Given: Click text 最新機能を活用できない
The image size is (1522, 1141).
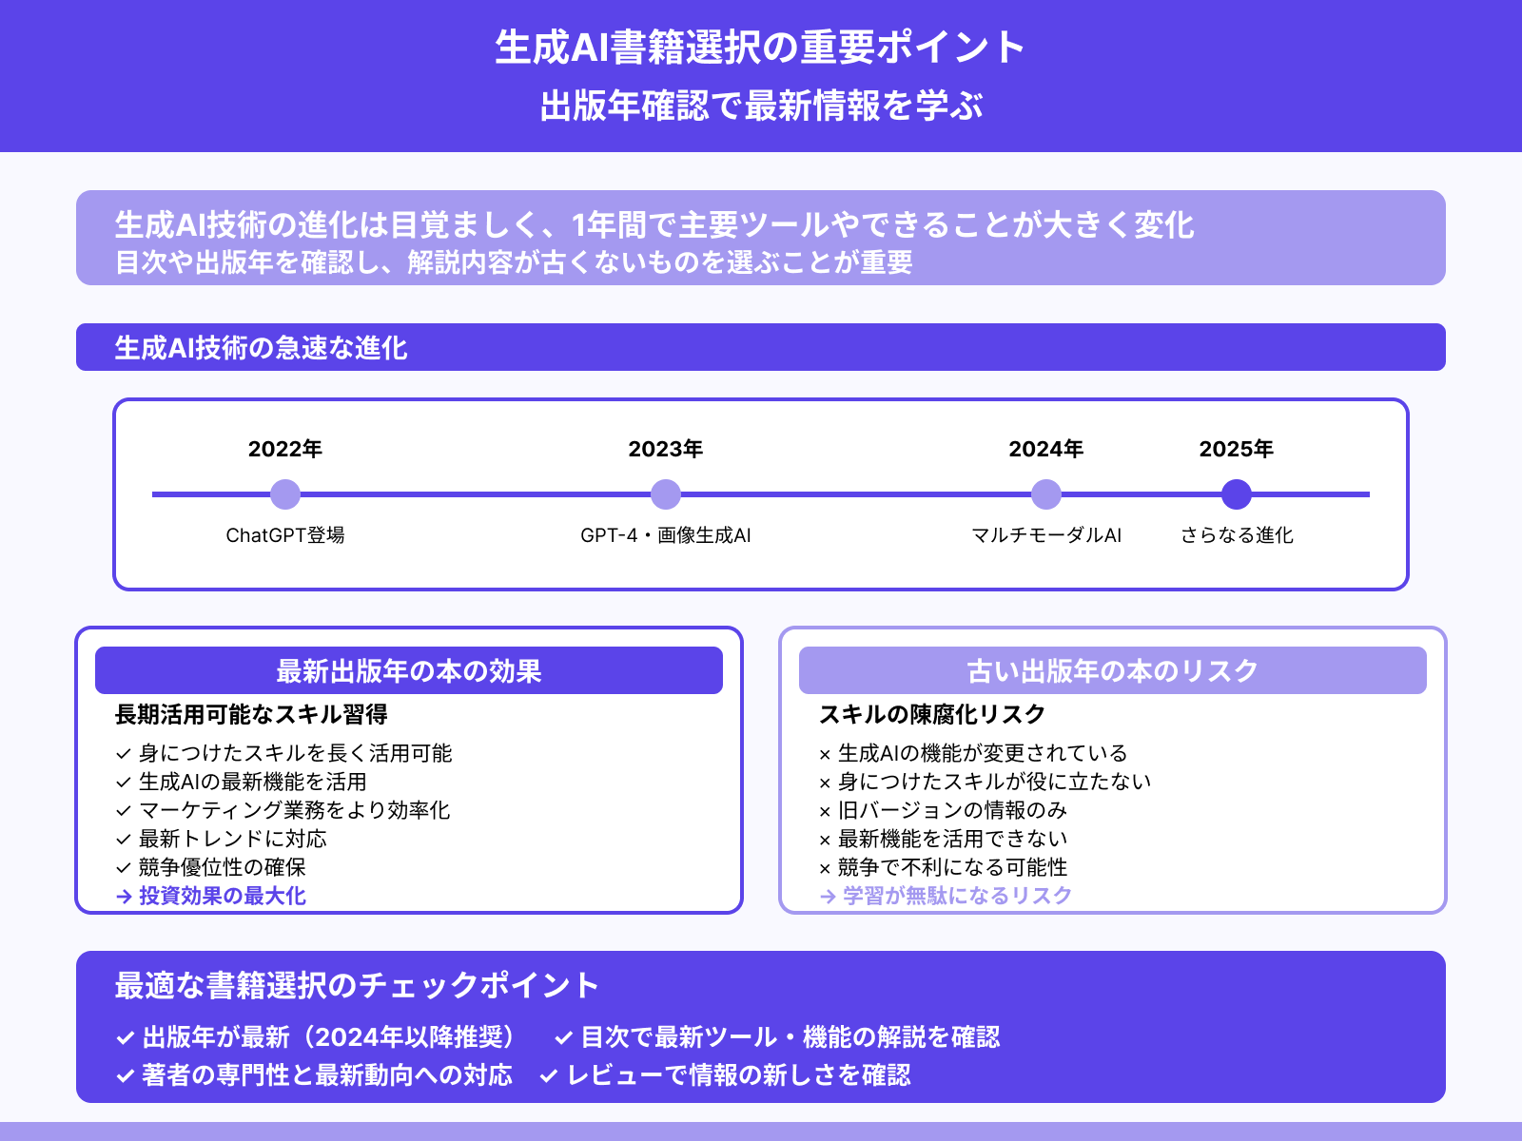Looking at the screenshot, I should click(953, 839).
